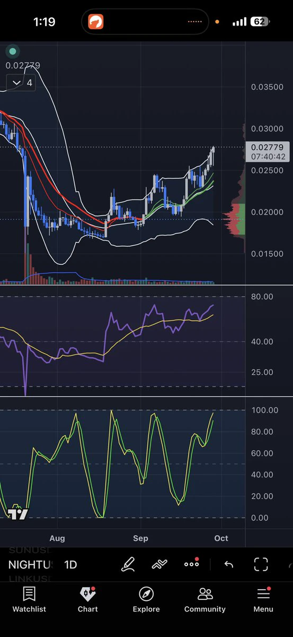Open the Menu tab
This screenshot has height=637, width=293.
click(263, 600)
